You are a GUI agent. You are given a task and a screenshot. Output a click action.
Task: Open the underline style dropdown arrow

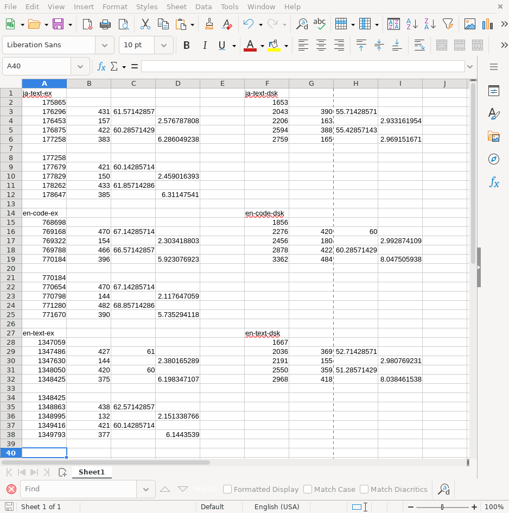point(234,46)
